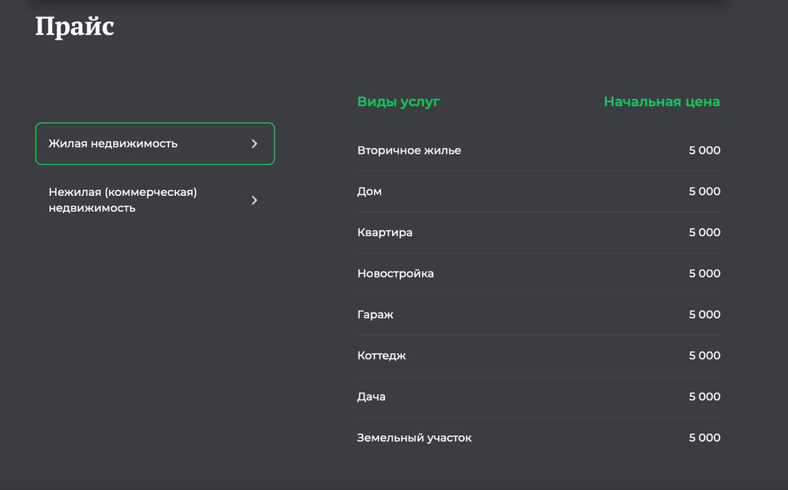Click the price next to Дача
The image size is (788, 490).
704,397
